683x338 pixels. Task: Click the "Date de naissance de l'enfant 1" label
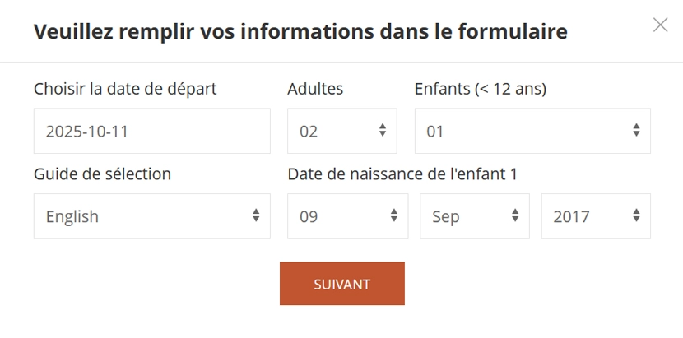402,174
